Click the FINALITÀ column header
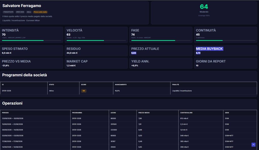 [x=176, y=85]
